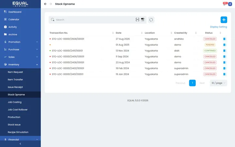Click the Activity icon in sidebar
235x147 pixels.
[x=5, y=27]
